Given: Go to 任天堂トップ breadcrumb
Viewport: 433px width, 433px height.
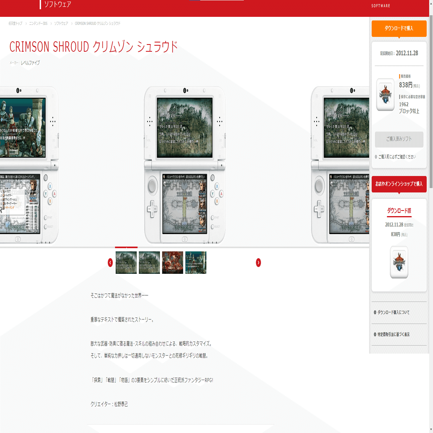Looking at the screenshot, I should click(15, 24).
